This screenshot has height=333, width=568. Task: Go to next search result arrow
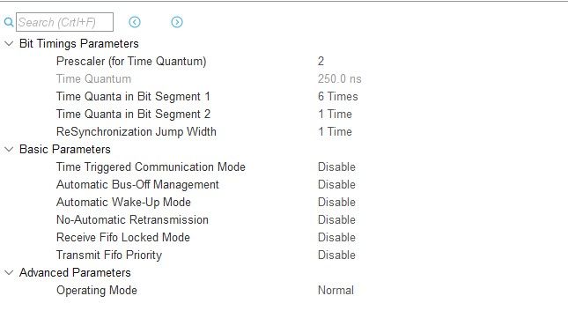point(177,22)
